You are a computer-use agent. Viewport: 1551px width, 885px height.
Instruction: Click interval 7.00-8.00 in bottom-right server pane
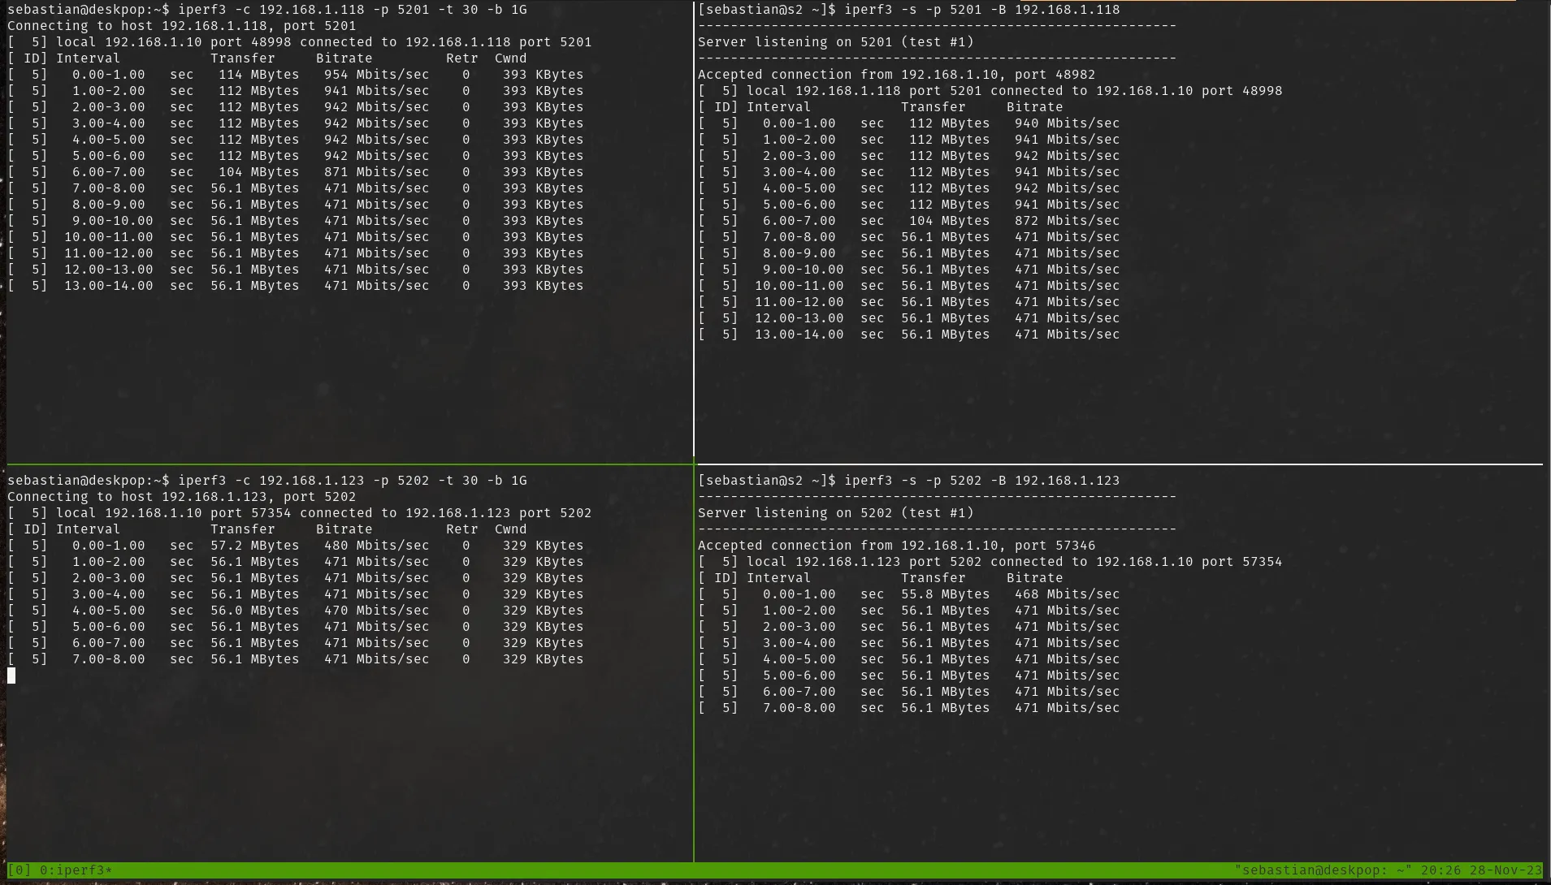click(x=799, y=708)
